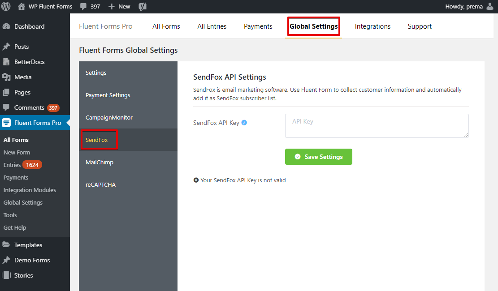Select MailChimp in the settings panel

pos(128,162)
